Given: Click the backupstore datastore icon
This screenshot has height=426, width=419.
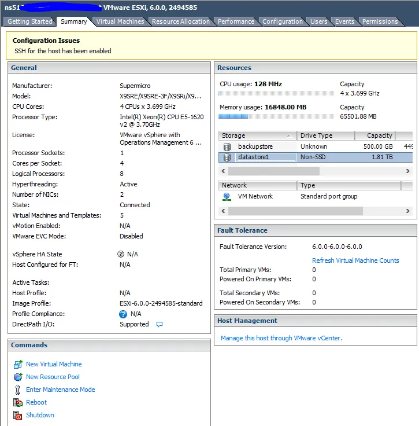Looking at the screenshot, I should point(227,146).
